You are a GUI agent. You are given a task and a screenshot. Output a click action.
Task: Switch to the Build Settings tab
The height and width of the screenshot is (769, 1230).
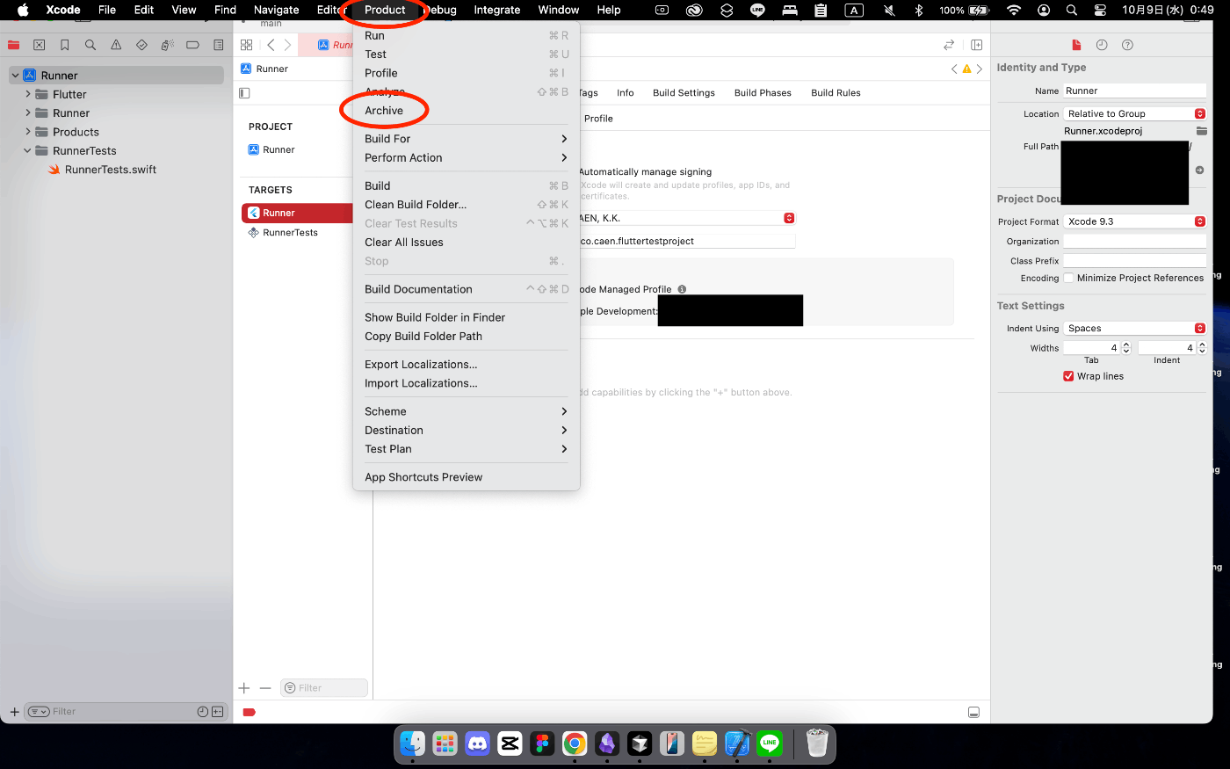684,92
